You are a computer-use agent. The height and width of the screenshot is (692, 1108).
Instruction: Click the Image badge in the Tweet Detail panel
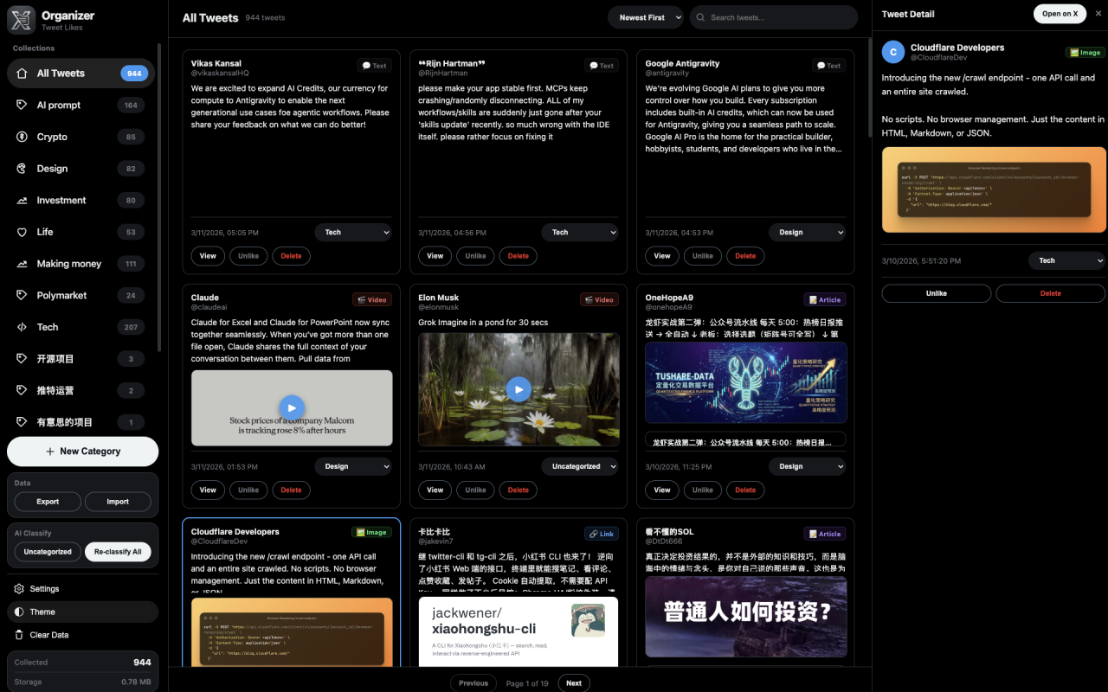click(1085, 53)
